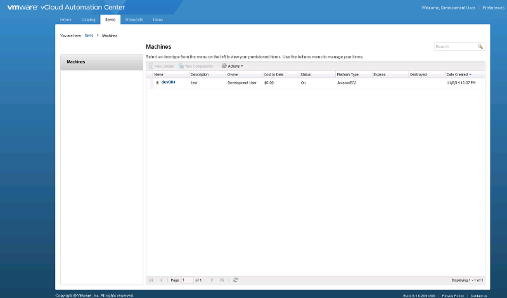Click the 'test' description cell
The height and width of the screenshot is (298, 507).
194,83
